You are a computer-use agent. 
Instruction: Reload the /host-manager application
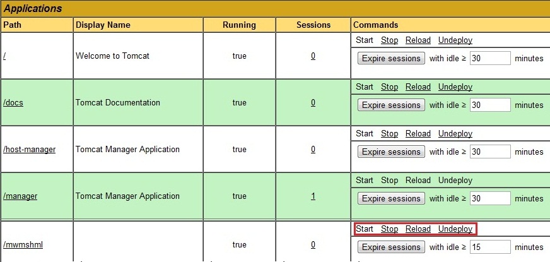(x=418, y=134)
